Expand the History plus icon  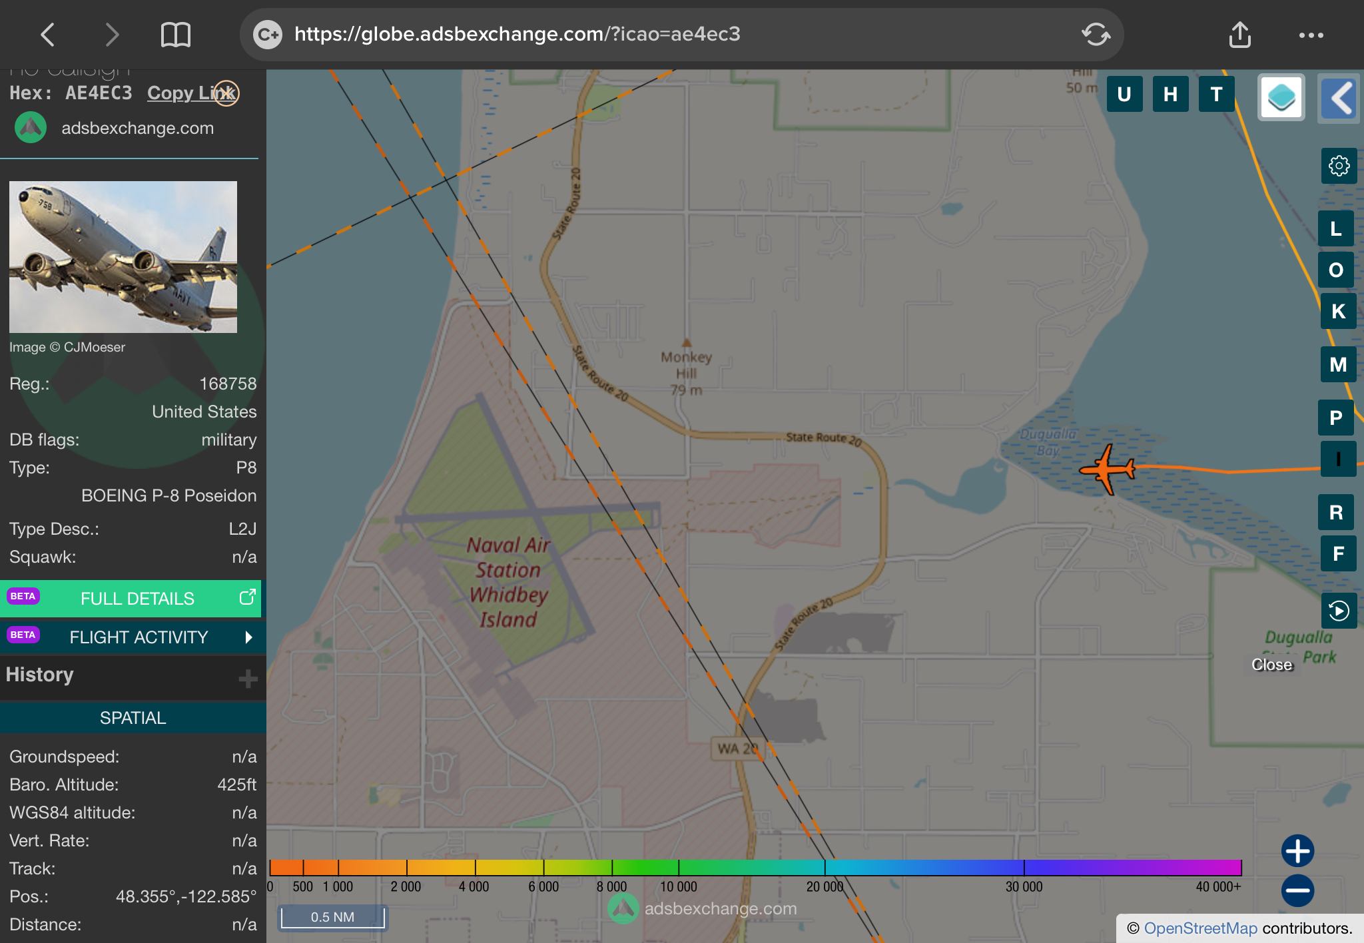click(x=248, y=679)
